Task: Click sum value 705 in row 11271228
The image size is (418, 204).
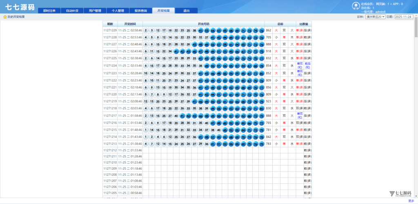Action: click(269, 37)
